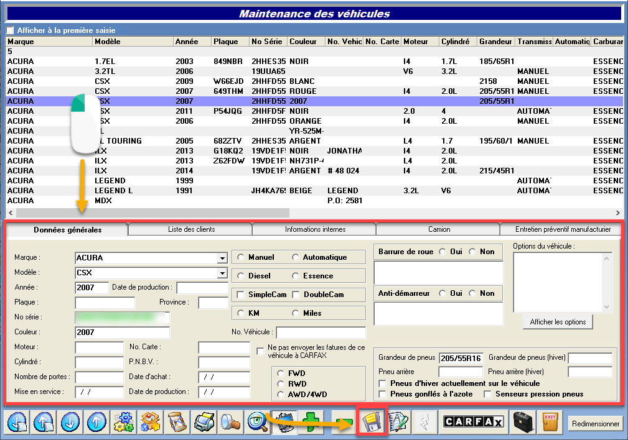Click the Date d'achat field

pyautogui.click(x=224, y=377)
